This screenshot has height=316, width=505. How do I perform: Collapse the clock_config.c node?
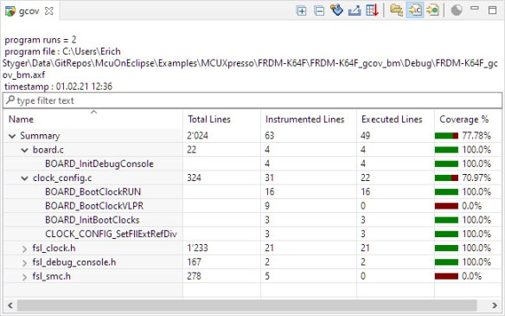click(x=25, y=178)
